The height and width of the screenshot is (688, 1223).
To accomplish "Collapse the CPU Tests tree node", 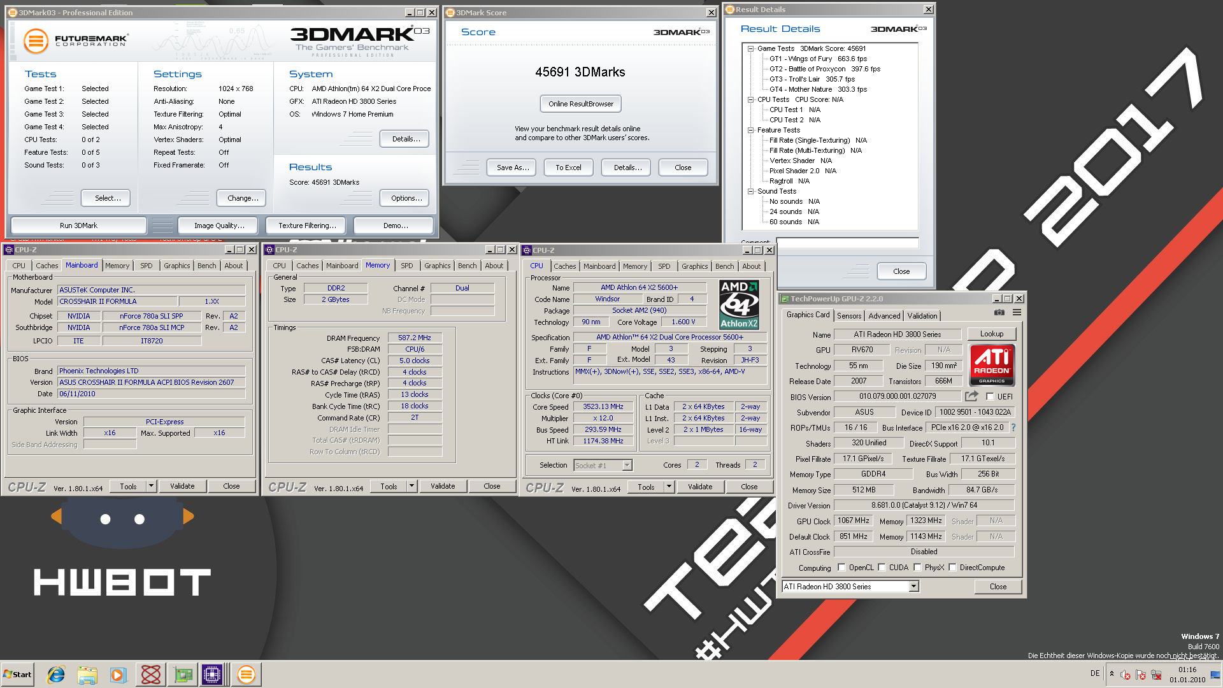I will click(751, 99).
